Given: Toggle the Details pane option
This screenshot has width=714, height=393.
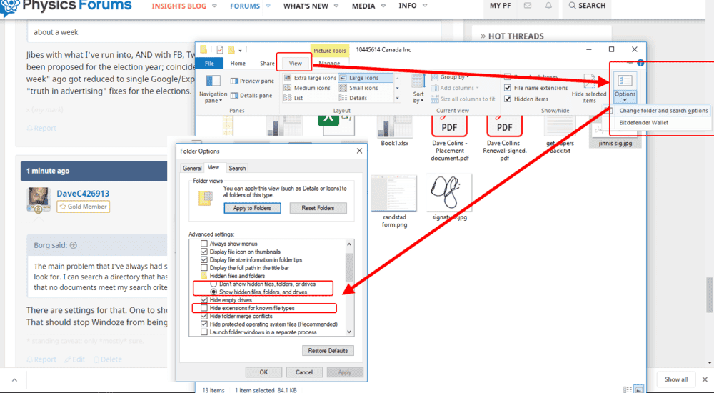Looking at the screenshot, I should 251,95.
